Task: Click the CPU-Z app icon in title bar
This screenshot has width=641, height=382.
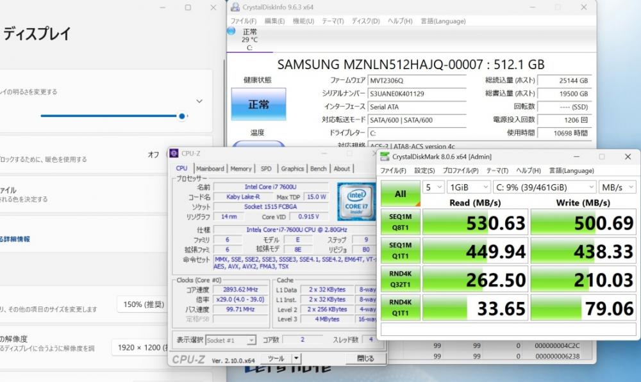Action: (174, 154)
